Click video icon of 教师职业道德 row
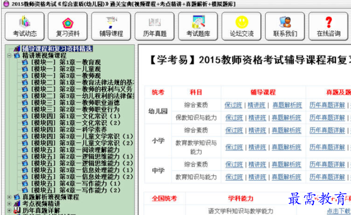 coord(25,103)
